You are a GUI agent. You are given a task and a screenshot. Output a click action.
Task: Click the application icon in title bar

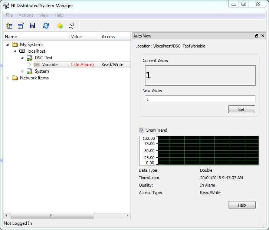coord(6,5)
